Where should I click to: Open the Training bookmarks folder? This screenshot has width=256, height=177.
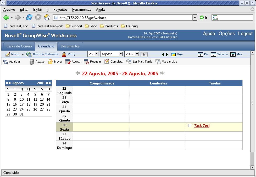point(129,26)
